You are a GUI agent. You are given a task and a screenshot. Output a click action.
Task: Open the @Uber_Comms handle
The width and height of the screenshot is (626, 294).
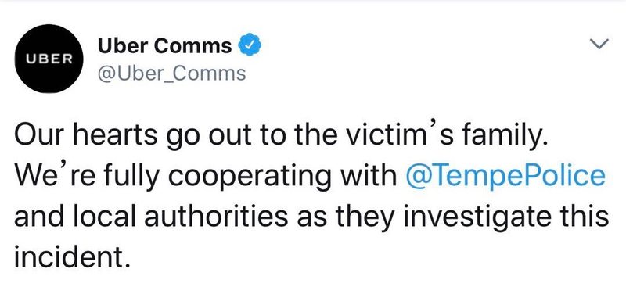[x=171, y=73]
